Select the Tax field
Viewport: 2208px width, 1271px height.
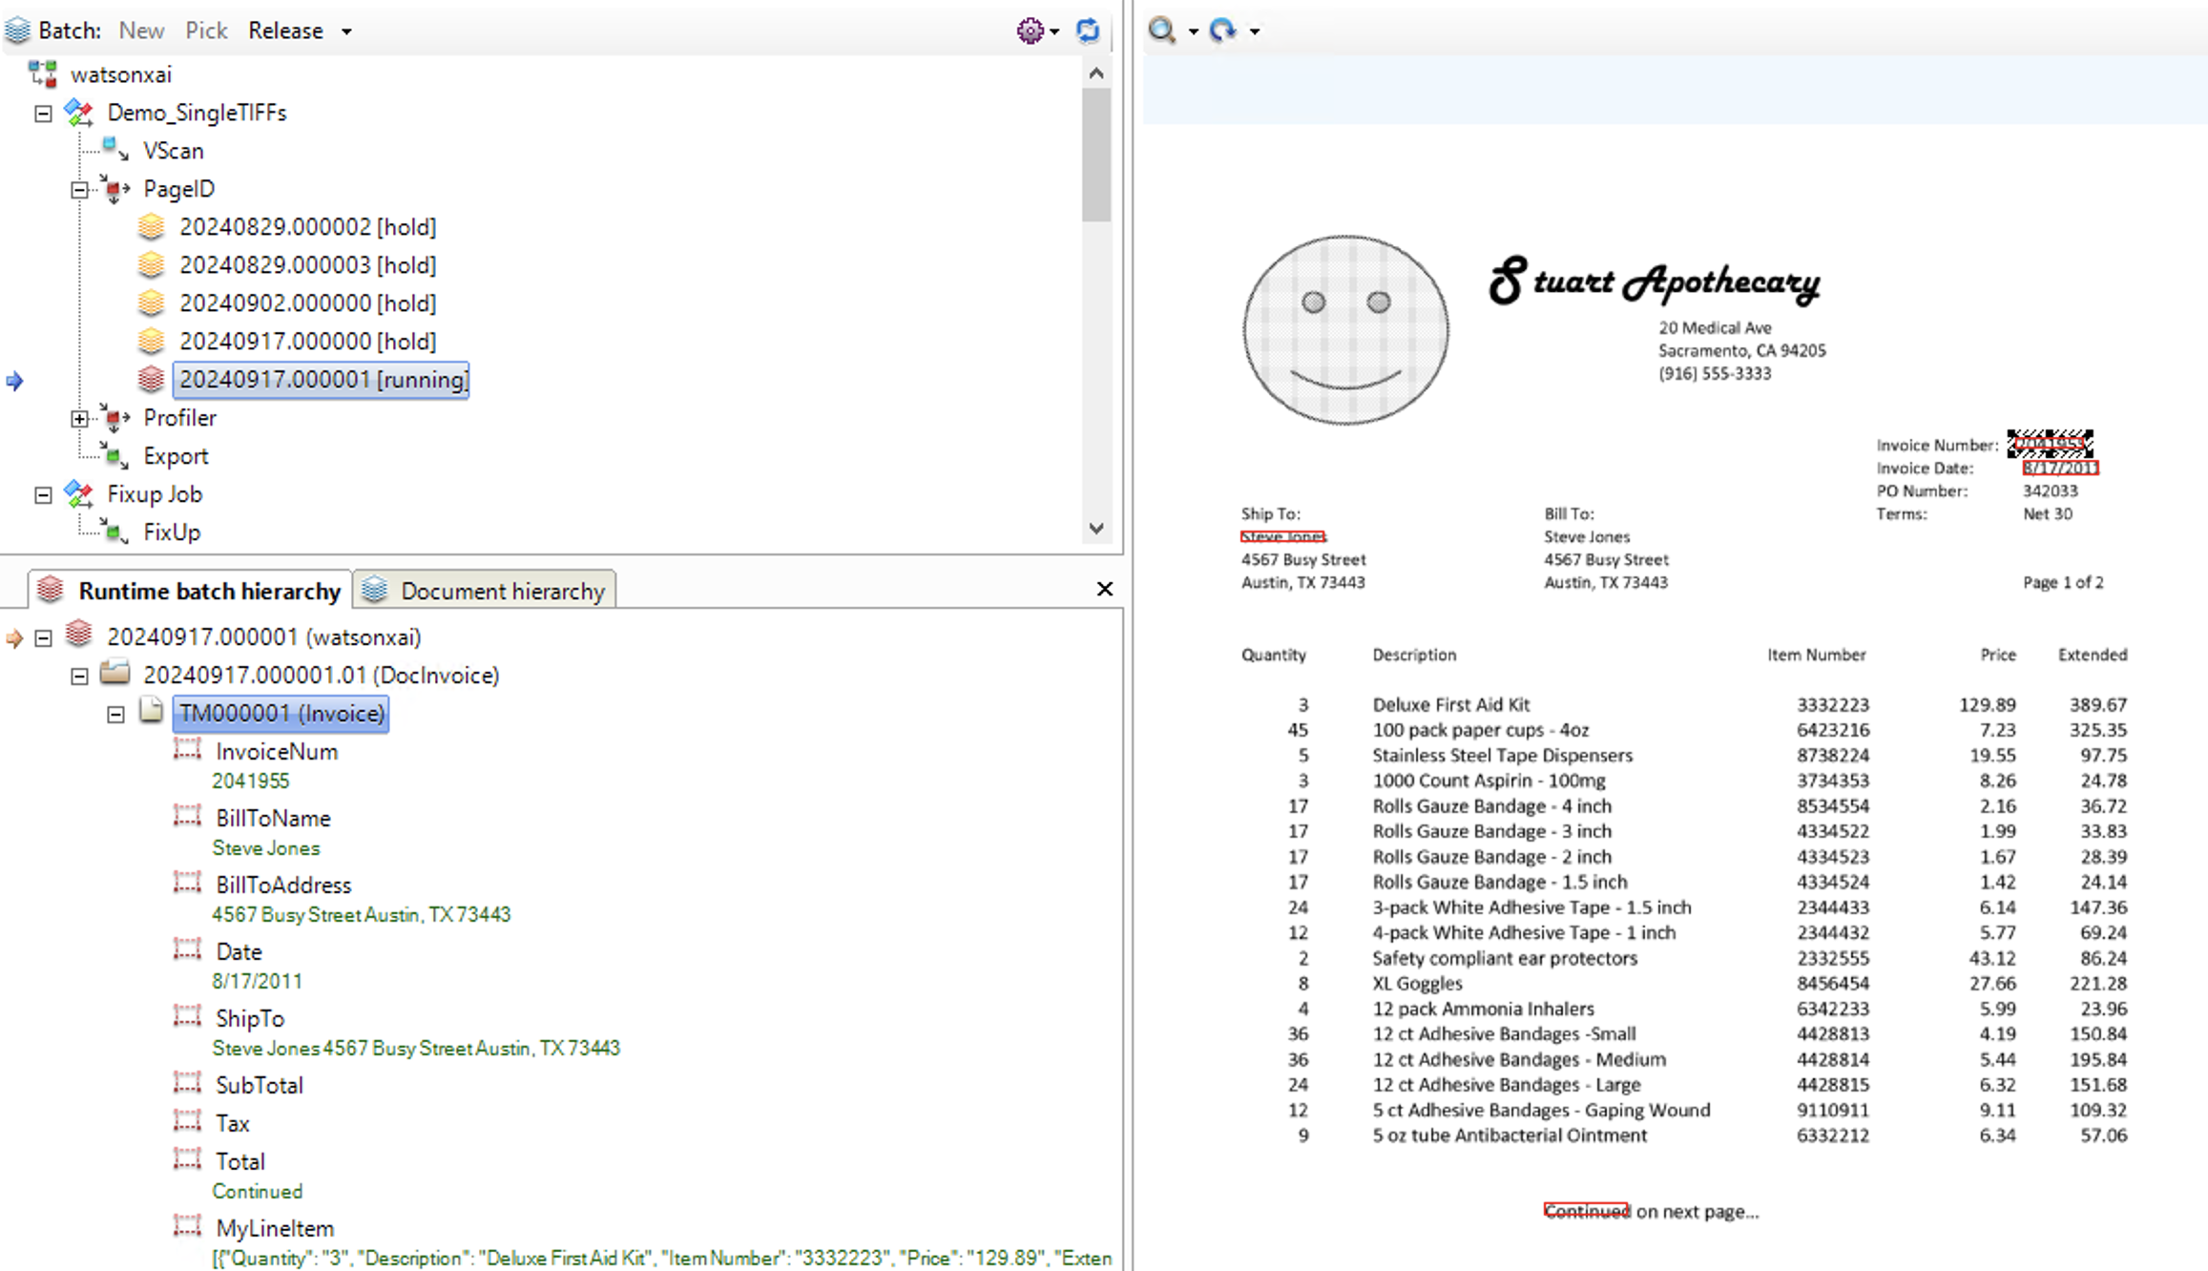233,1124
